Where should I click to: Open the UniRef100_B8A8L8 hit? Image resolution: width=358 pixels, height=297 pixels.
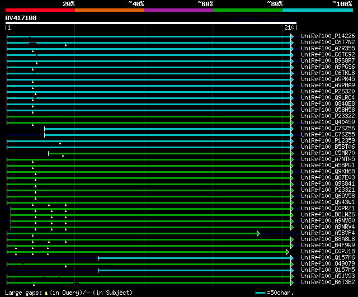click(328, 239)
